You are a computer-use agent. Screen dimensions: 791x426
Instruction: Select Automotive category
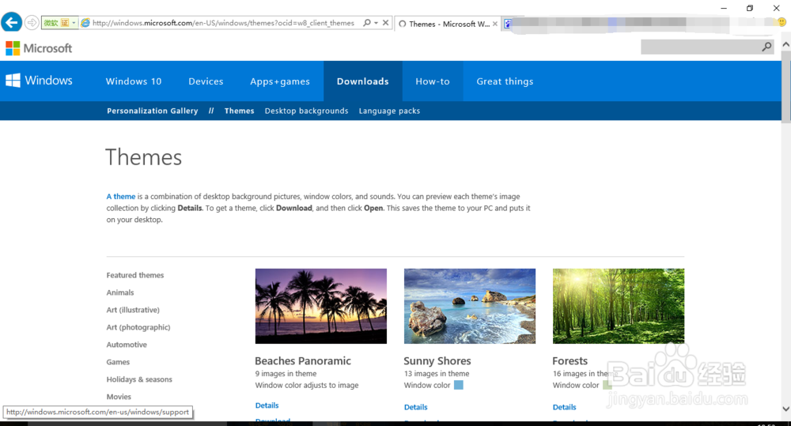click(x=126, y=345)
